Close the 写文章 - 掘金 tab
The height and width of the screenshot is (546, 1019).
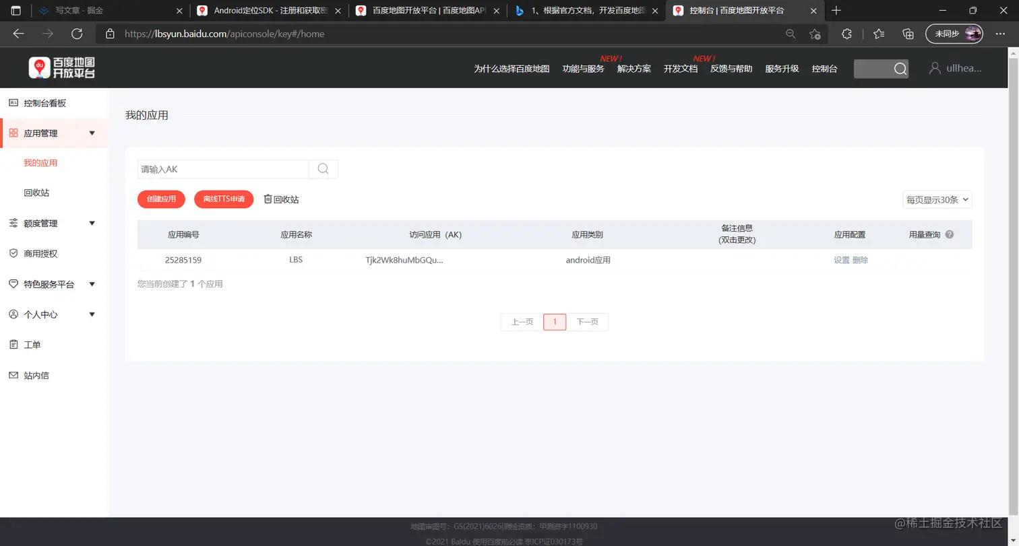click(x=179, y=11)
